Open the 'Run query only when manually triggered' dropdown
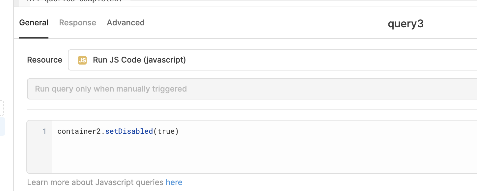477x191 pixels. pos(252,89)
